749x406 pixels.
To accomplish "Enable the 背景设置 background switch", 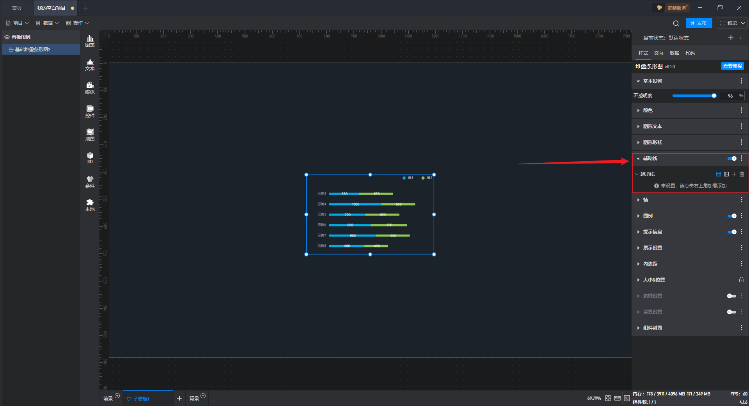I will [732, 312].
